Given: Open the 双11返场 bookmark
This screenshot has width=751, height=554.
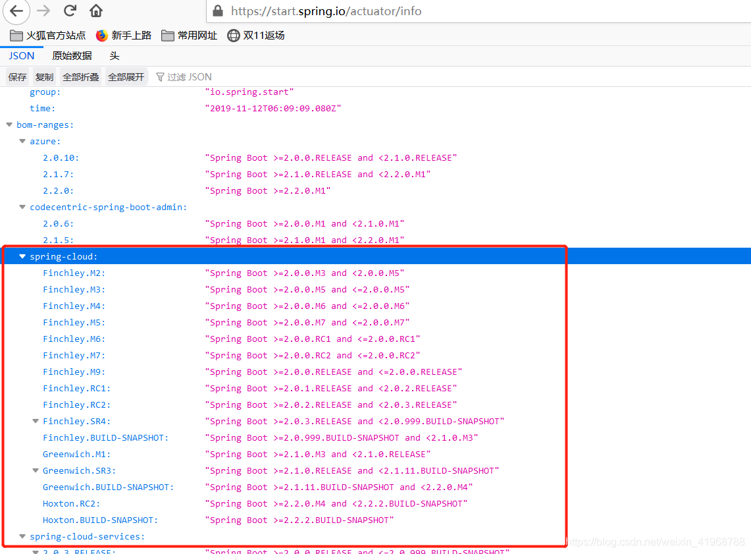Looking at the screenshot, I should click(x=256, y=36).
